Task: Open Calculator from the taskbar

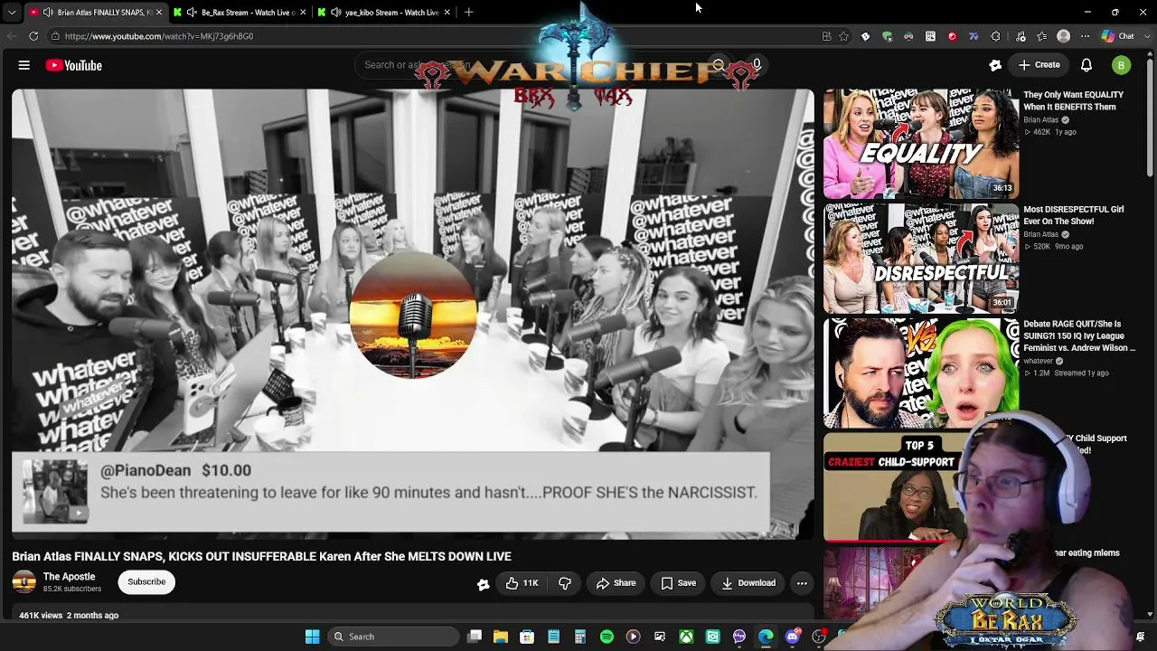Action: coord(580,637)
